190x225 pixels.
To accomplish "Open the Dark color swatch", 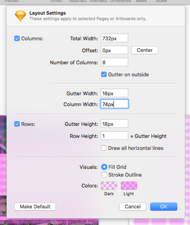I will 109,185.
